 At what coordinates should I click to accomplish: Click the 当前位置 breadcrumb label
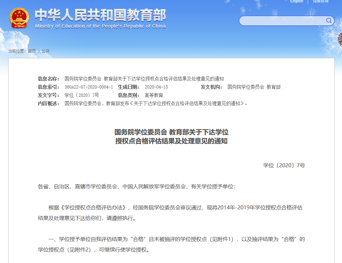pyautogui.click(x=17, y=51)
